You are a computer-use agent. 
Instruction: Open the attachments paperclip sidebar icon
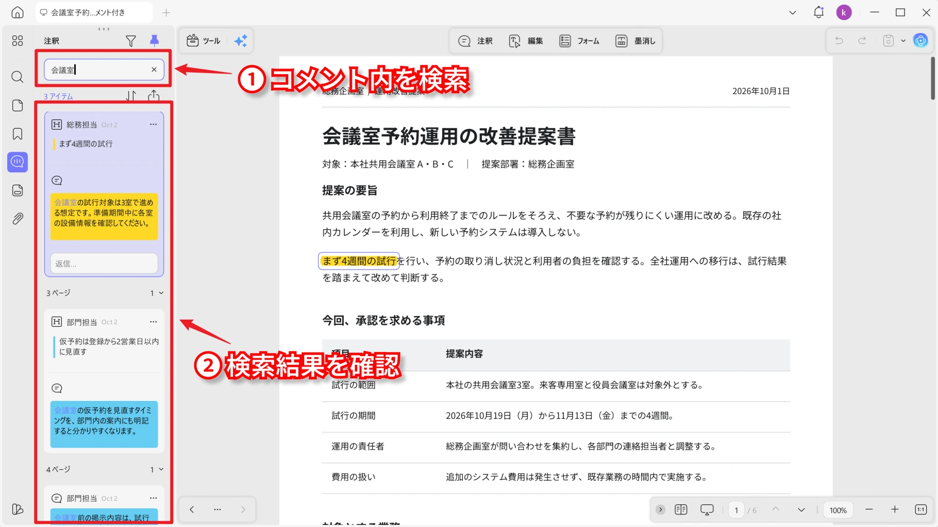pos(18,219)
